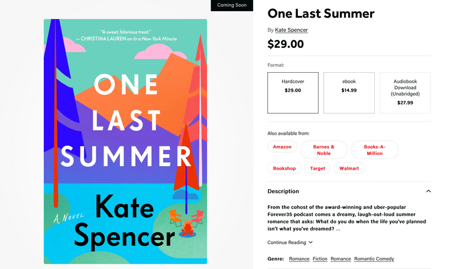Collapse the Description section chevron
454x269 pixels.
tap(429, 191)
